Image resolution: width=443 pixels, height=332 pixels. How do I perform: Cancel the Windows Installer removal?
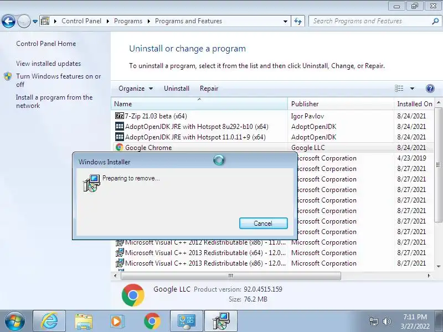click(264, 224)
